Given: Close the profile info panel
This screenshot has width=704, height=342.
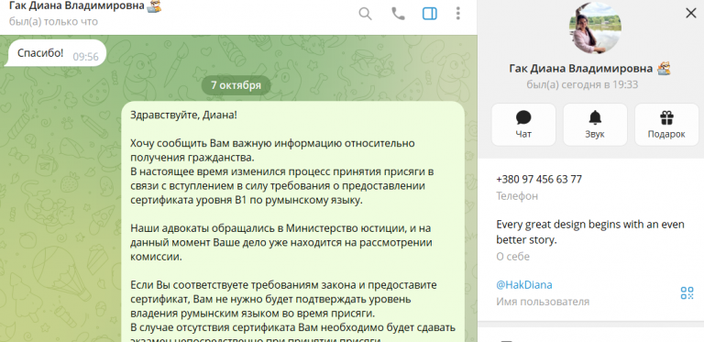Looking at the screenshot, I should click(690, 14).
